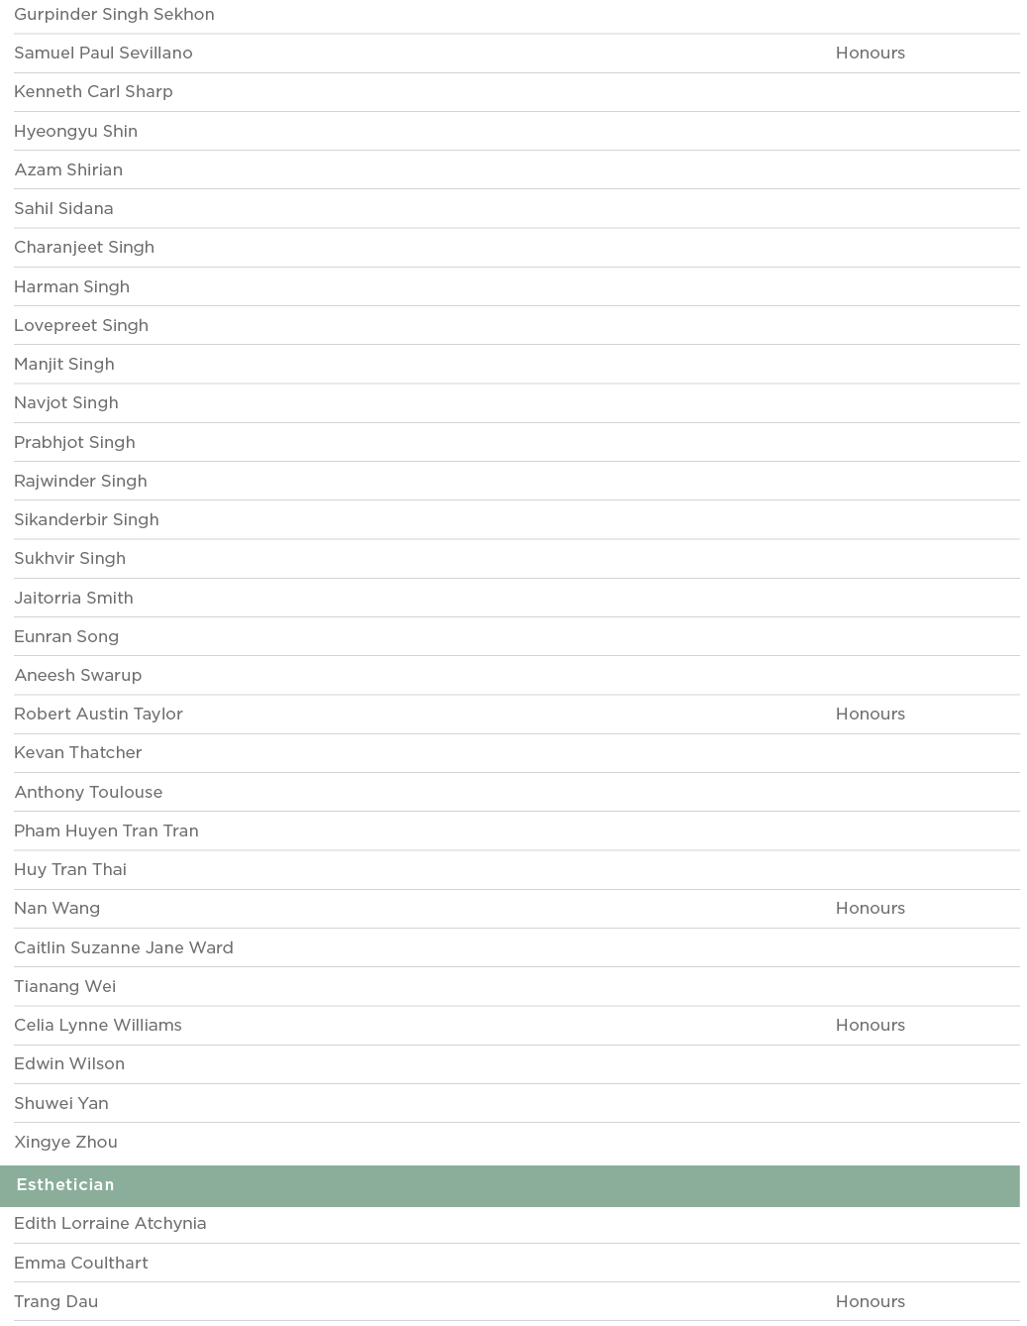Image resolution: width=1027 pixels, height=1326 pixels.
Task: Click the Esthetician section header
Action: [65, 1185]
